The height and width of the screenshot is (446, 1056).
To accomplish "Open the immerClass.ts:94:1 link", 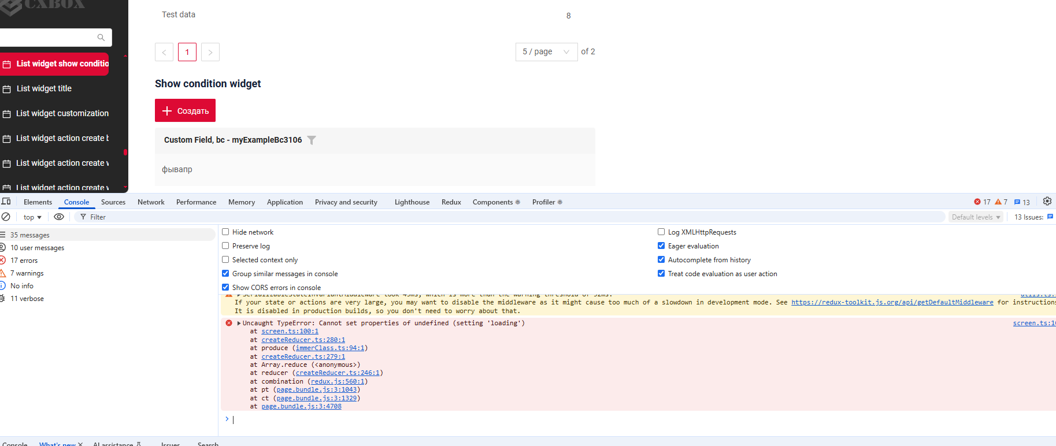I will pos(330,348).
